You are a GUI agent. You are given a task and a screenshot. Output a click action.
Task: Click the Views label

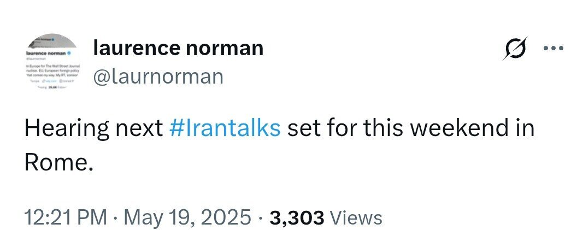point(357,217)
